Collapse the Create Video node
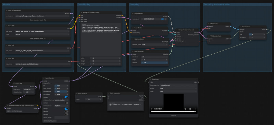Screen dimensions: 274x125 pyautogui.click(x=241, y=27)
